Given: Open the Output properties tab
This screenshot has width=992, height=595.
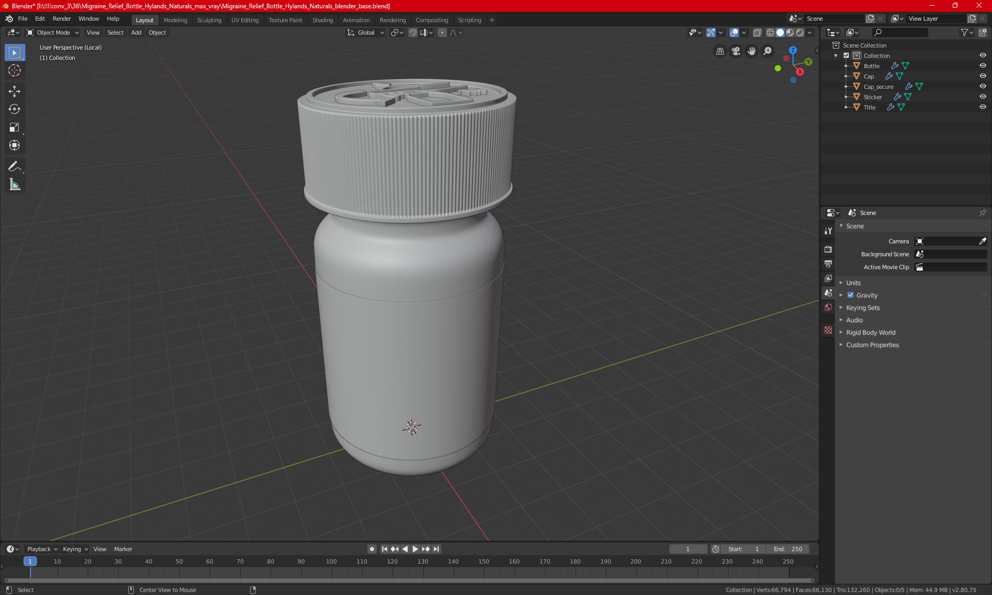Looking at the screenshot, I should [828, 264].
